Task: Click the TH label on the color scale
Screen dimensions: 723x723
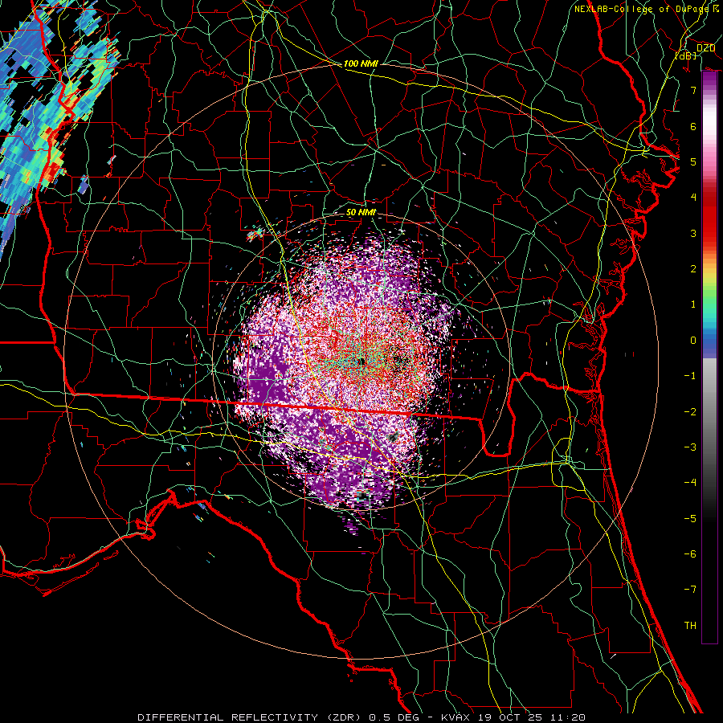Action: (x=690, y=625)
